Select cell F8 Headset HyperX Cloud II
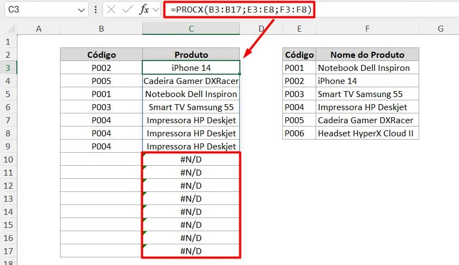This screenshot has width=459, height=265. click(367, 133)
